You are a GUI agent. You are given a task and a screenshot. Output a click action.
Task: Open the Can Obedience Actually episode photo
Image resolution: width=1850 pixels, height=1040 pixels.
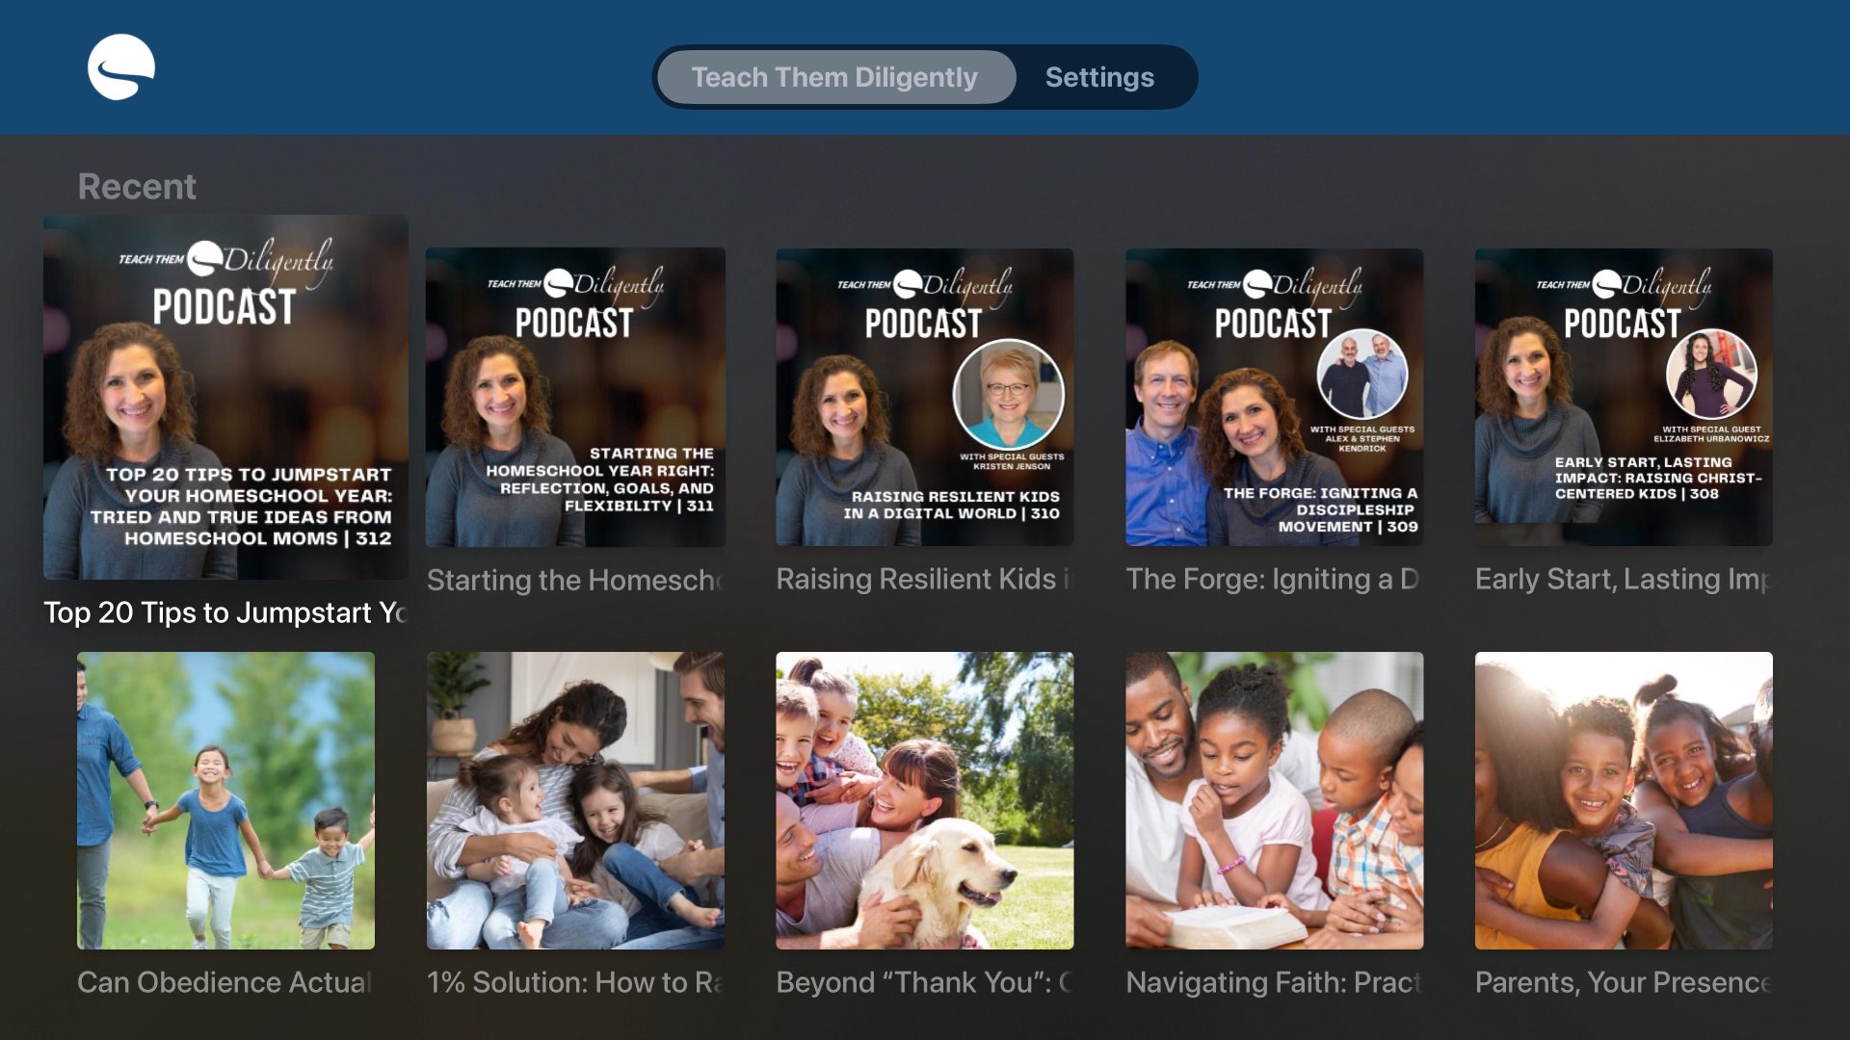[225, 800]
